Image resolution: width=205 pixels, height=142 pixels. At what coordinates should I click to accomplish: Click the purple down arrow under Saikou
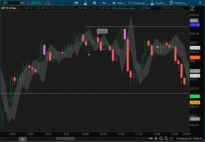click(98, 34)
